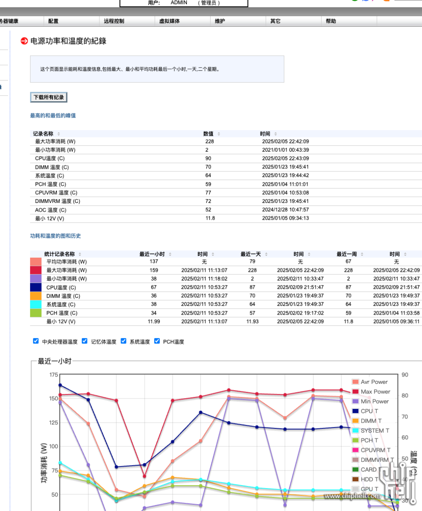The width and height of the screenshot is (422, 511).
Task: Click sort arrows beside 时间 in peak table
Action: 276,134
